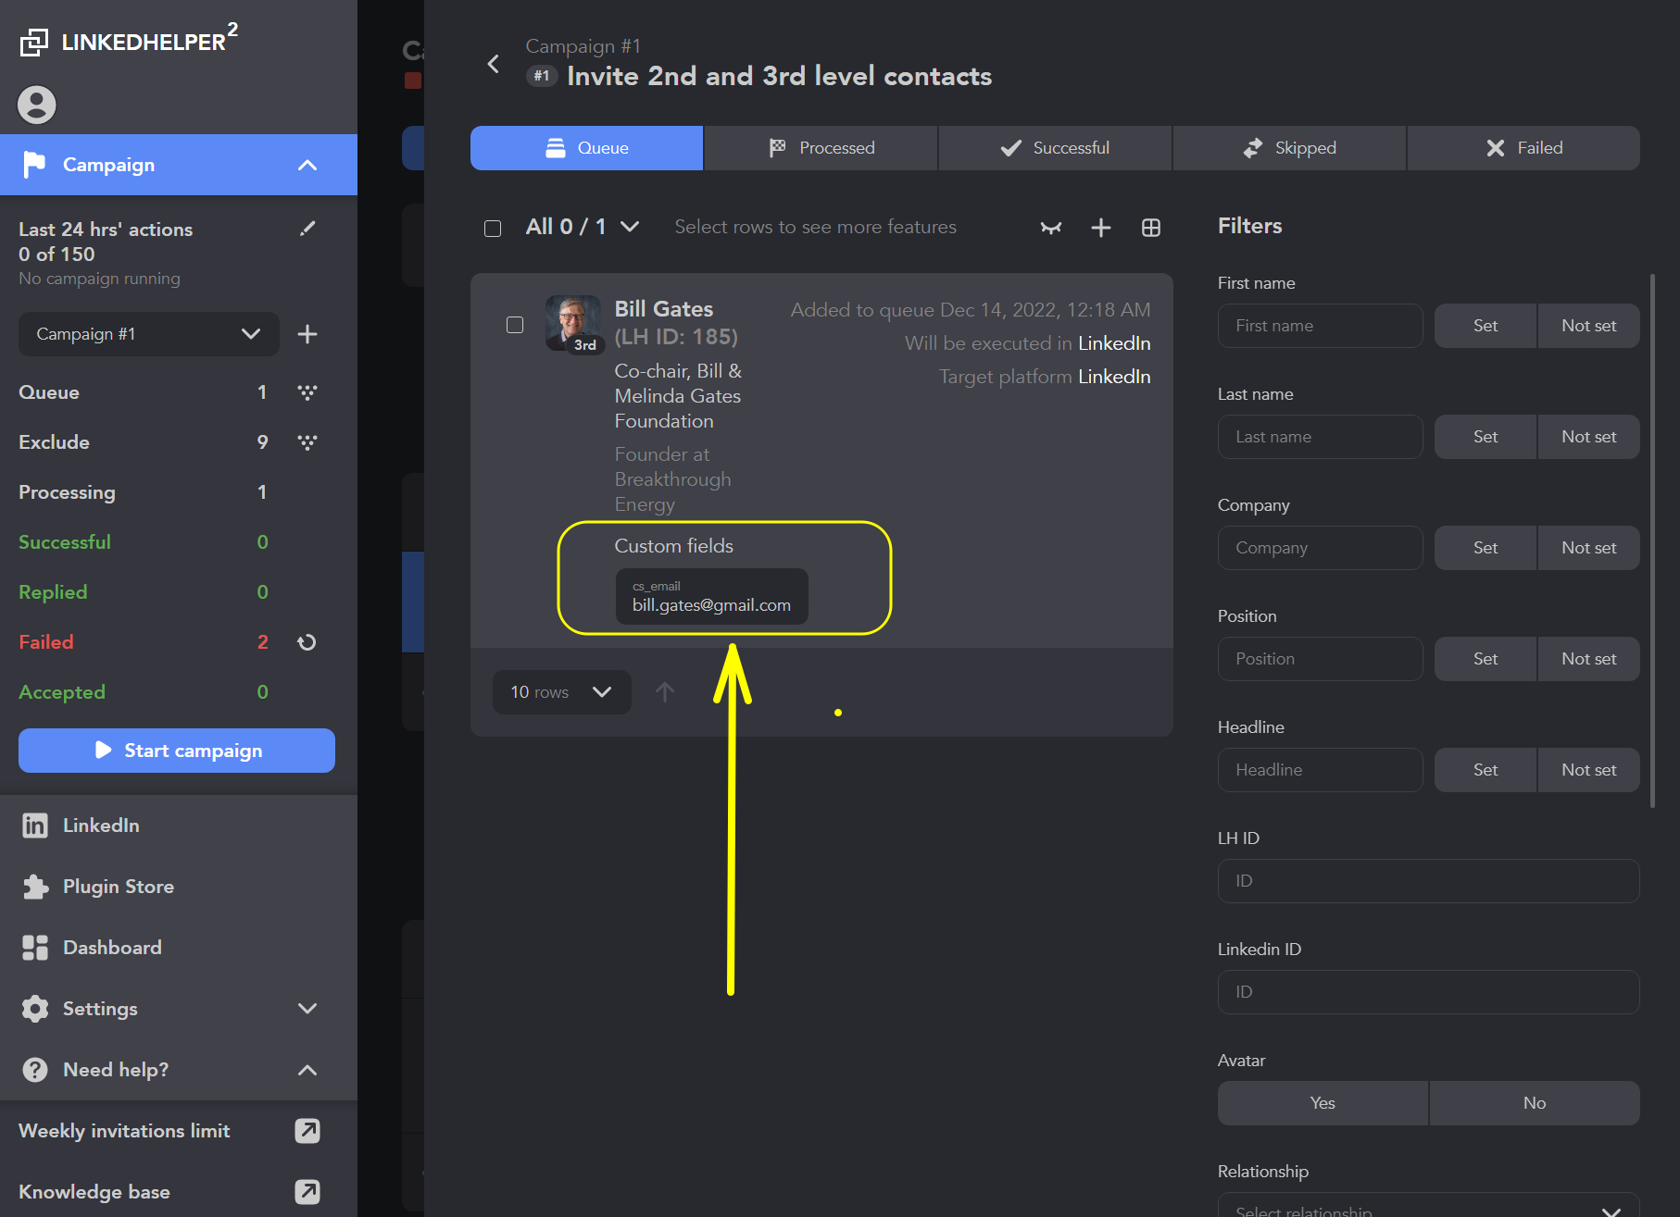Click the Bill Gates name

click(x=664, y=309)
